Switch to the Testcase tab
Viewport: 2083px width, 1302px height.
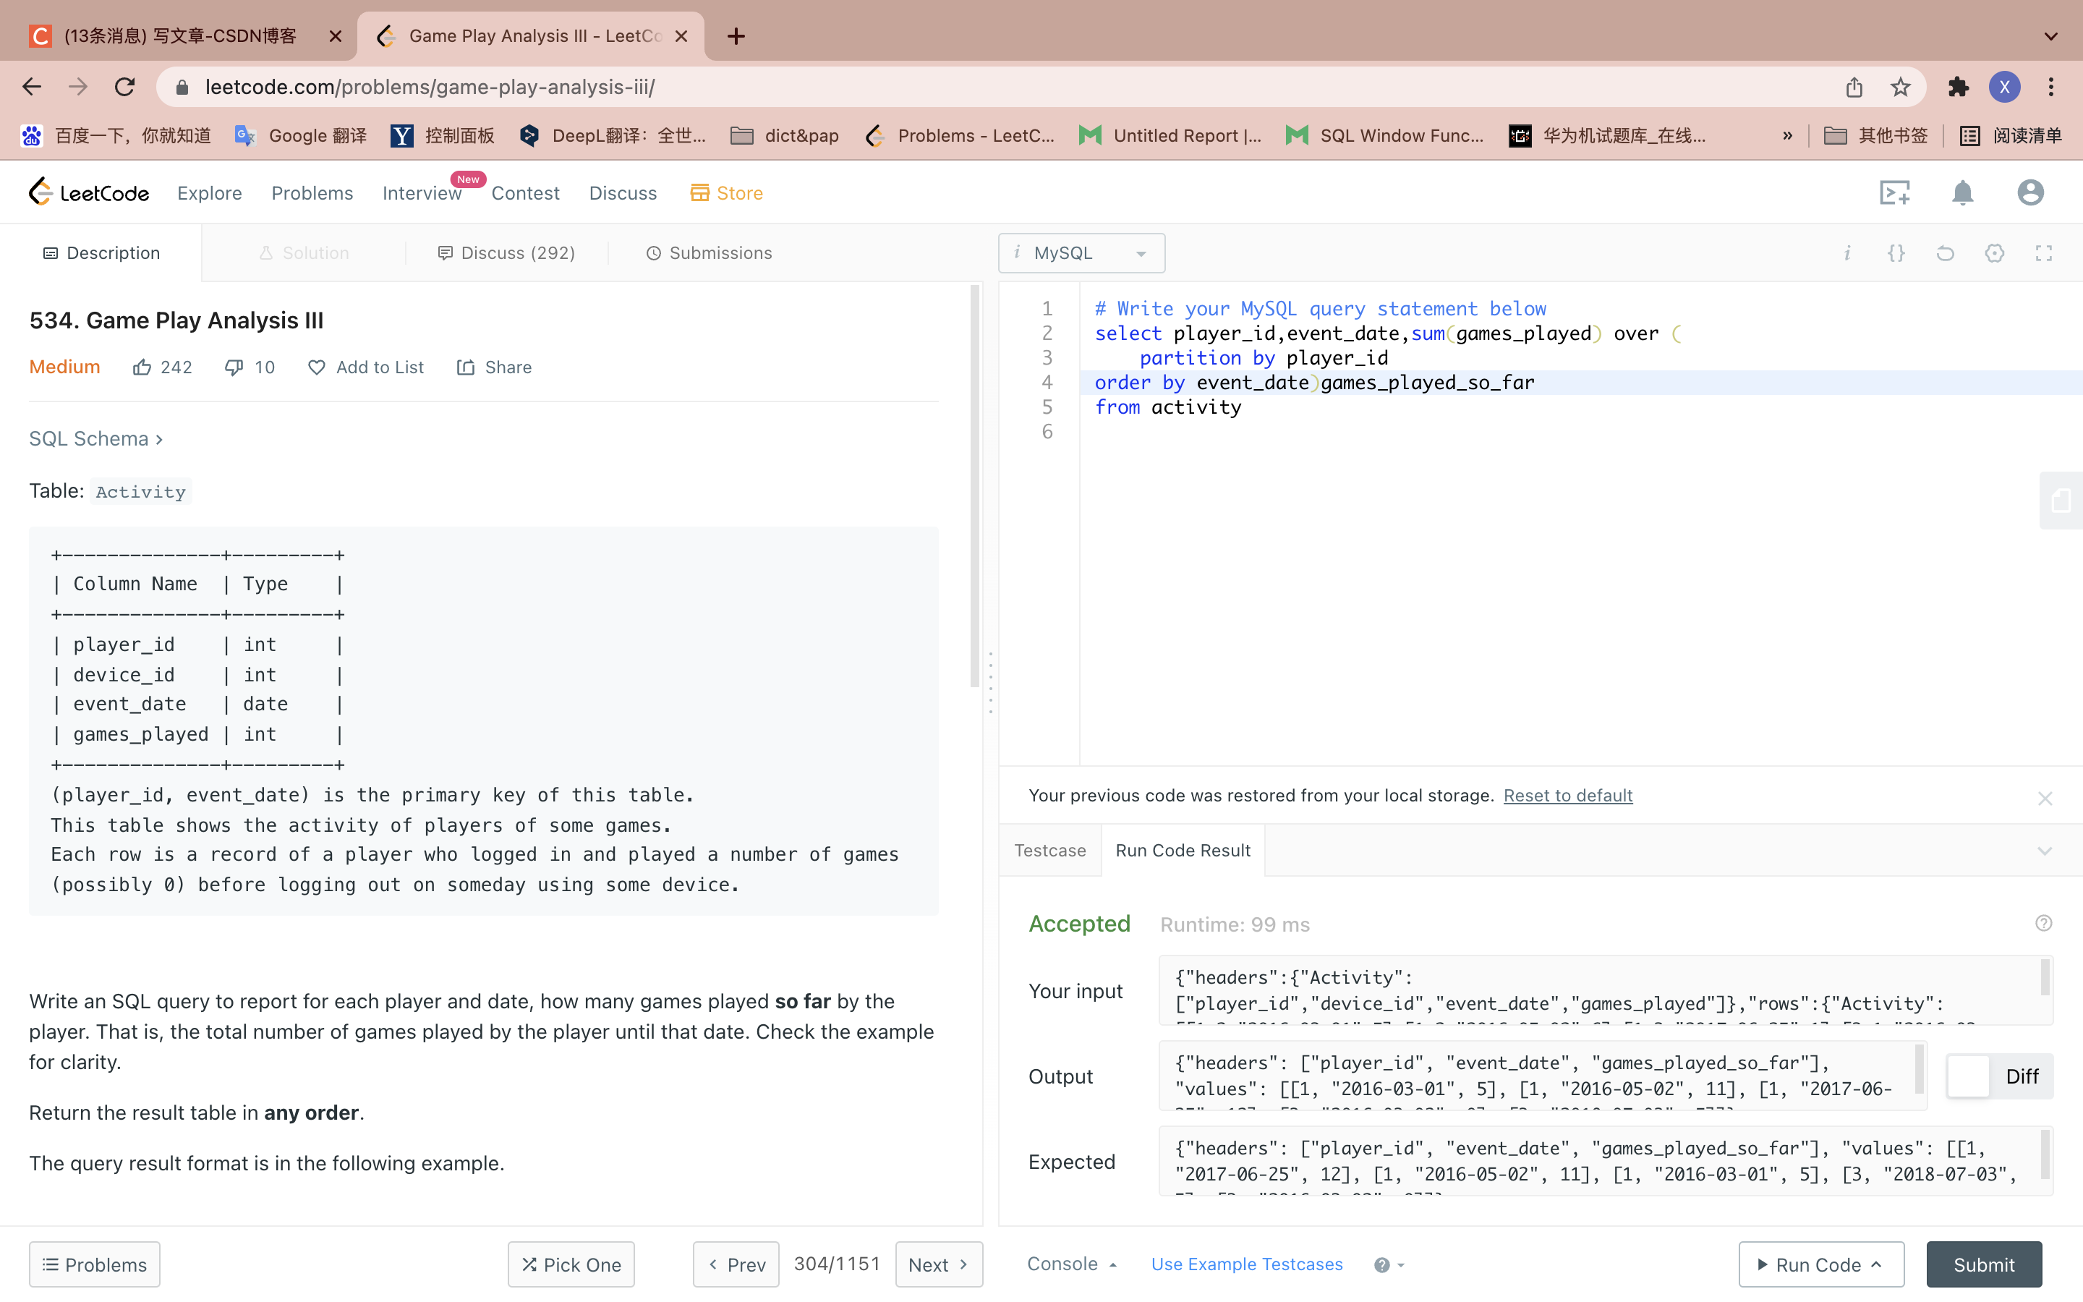click(x=1049, y=851)
